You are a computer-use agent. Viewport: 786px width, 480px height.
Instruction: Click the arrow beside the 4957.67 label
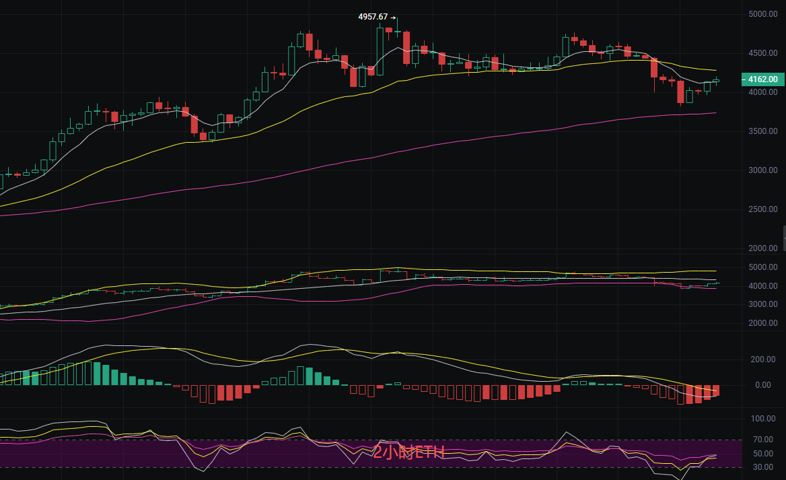393,17
